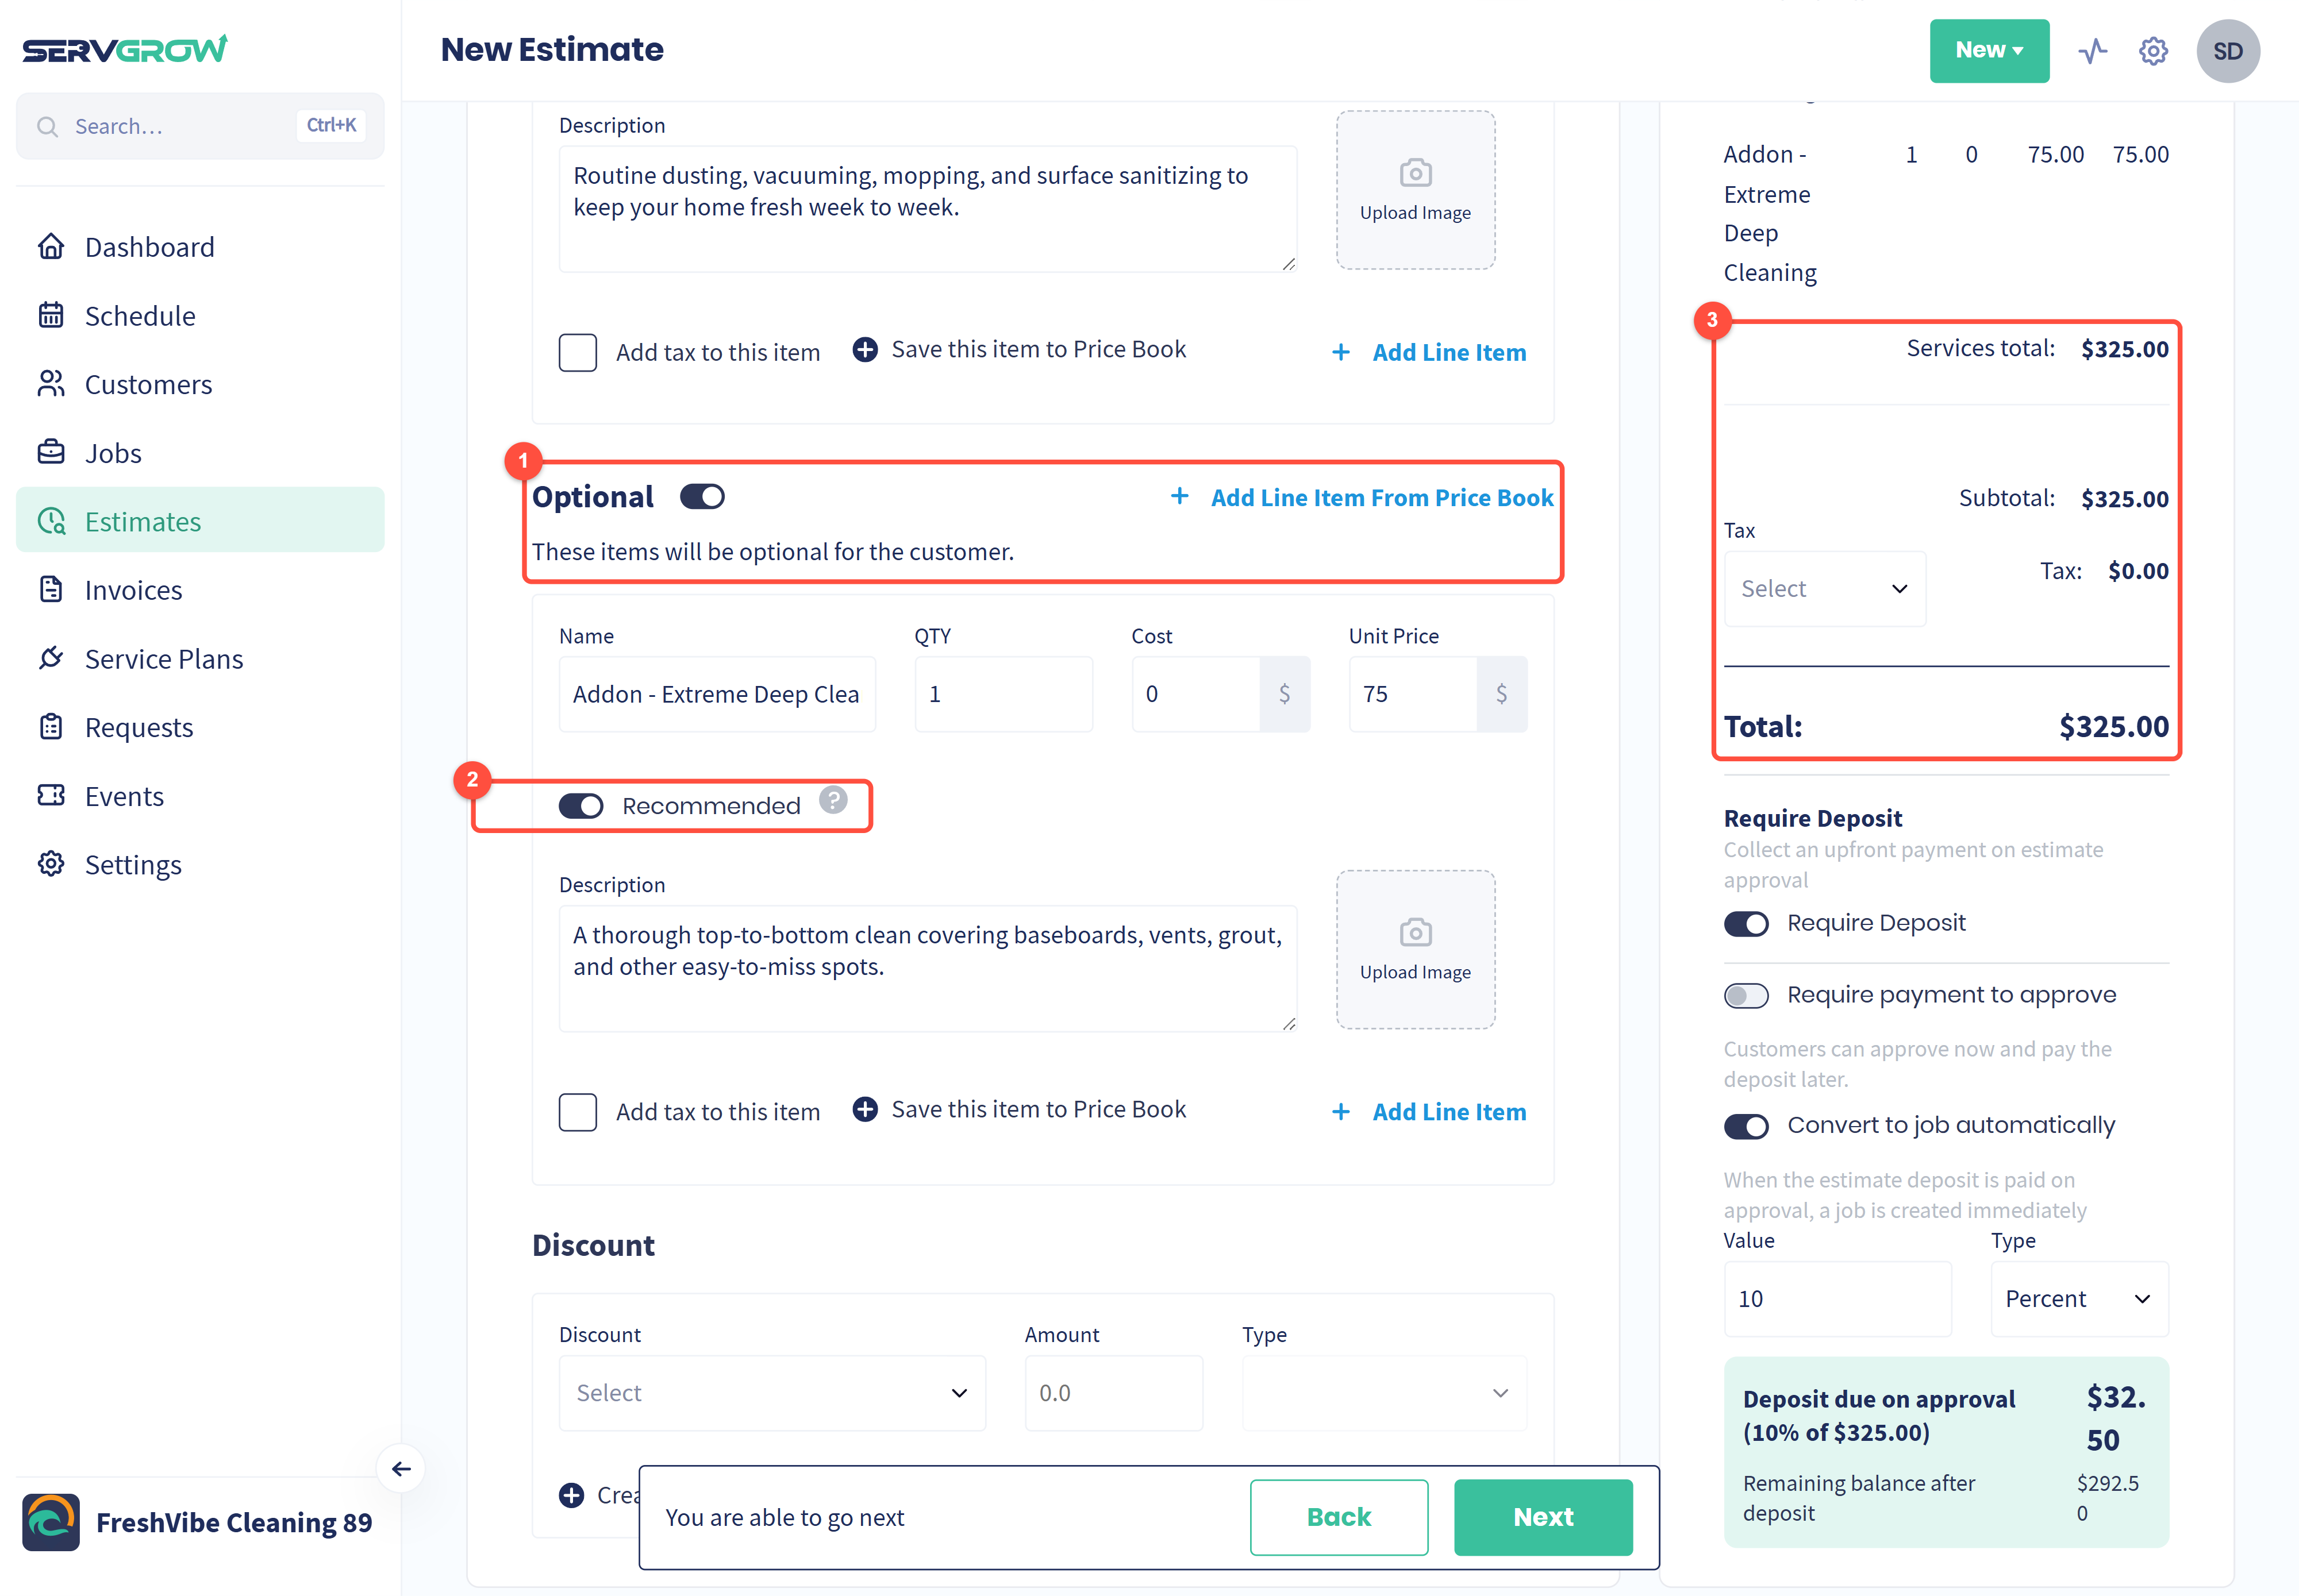
Task: Click the deposit Value input field
Action: tap(1837, 1299)
